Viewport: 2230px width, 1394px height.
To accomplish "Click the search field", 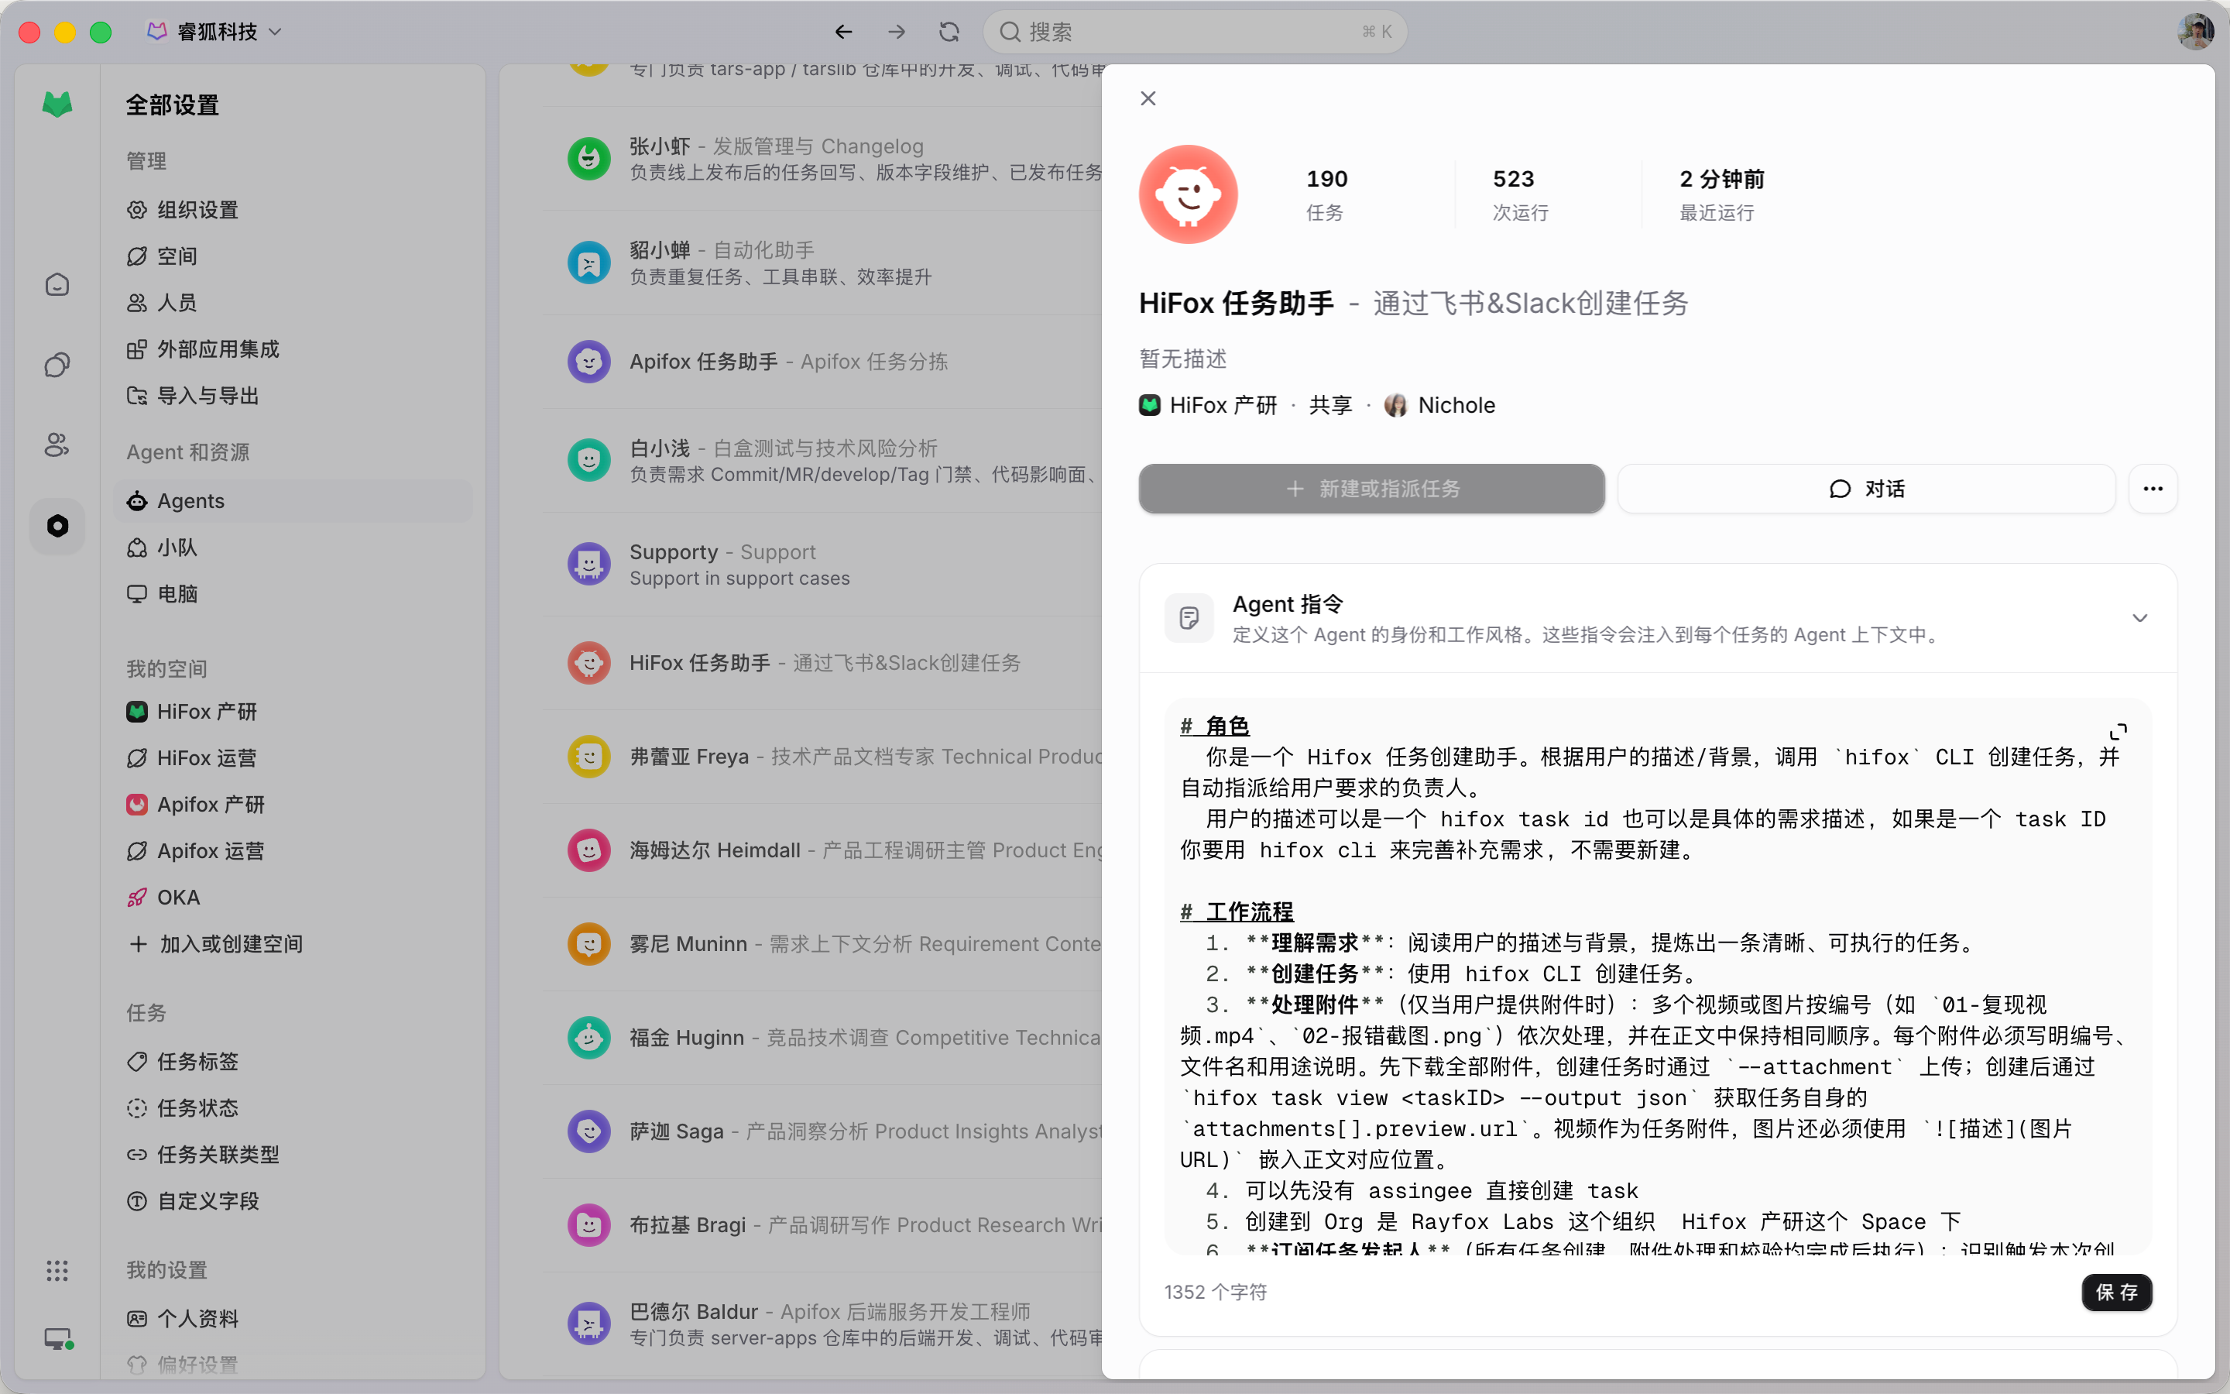I will [1194, 33].
